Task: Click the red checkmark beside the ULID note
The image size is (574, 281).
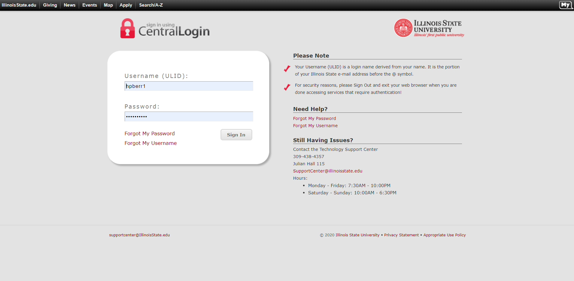Action: [x=287, y=69]
